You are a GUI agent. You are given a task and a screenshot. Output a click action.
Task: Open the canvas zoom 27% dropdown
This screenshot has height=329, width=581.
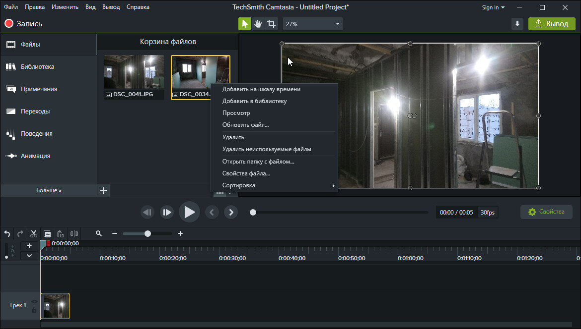click(x=313, y=24)
